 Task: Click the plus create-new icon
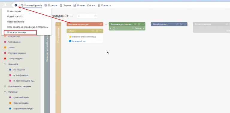(16, 5)
